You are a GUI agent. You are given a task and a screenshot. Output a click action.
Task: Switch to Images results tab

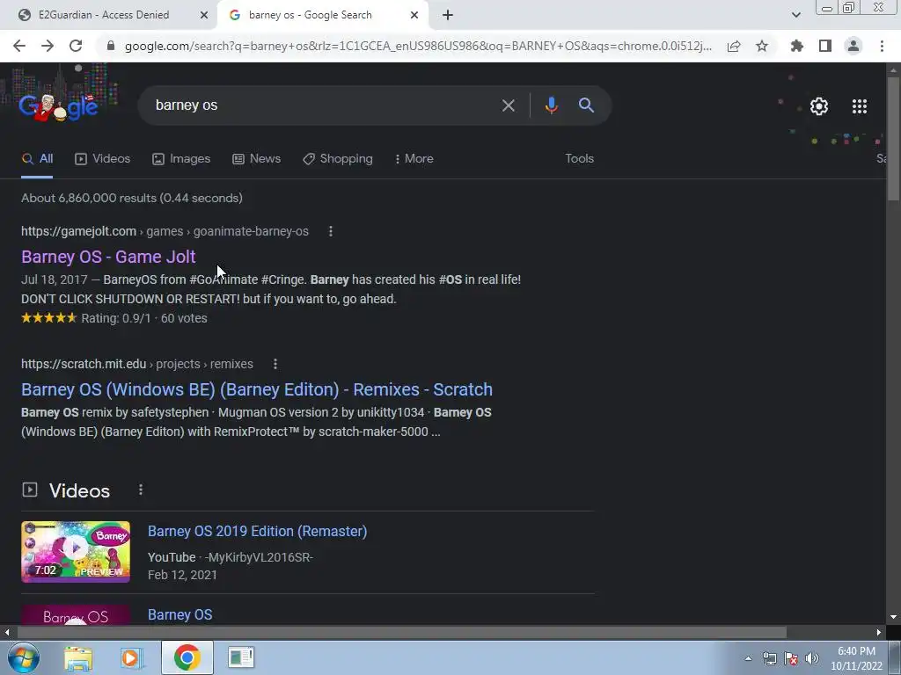tap(181, 159)
